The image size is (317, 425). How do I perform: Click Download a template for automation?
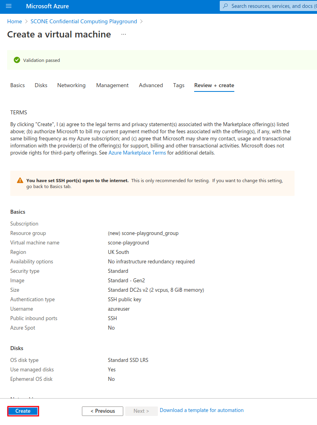tap(202, 410)
